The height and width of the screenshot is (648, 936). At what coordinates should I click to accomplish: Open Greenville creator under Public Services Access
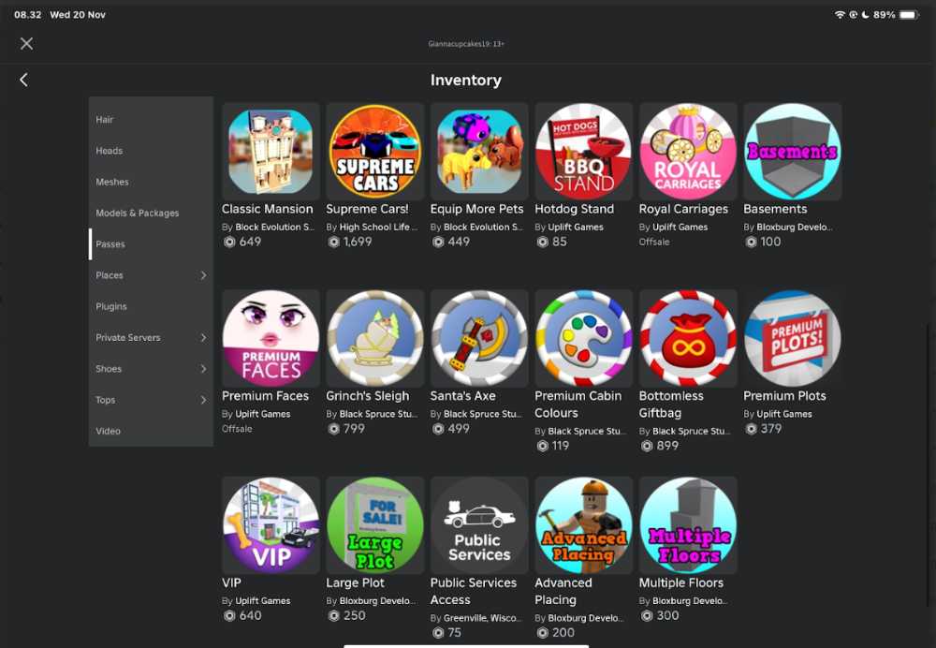(x=482, y=618)
